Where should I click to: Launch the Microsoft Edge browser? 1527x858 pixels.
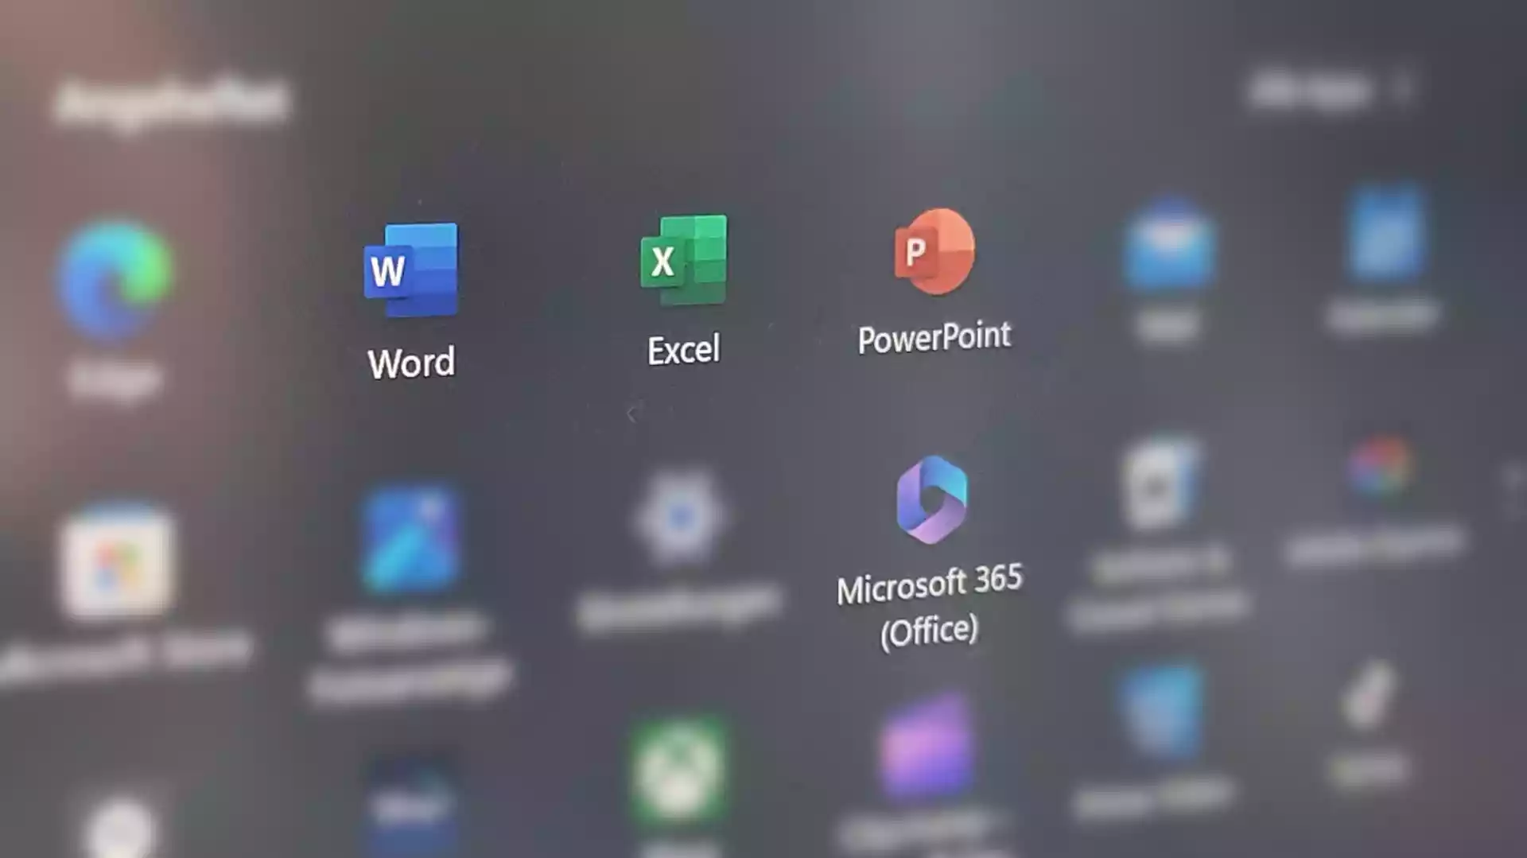[115, 278]
